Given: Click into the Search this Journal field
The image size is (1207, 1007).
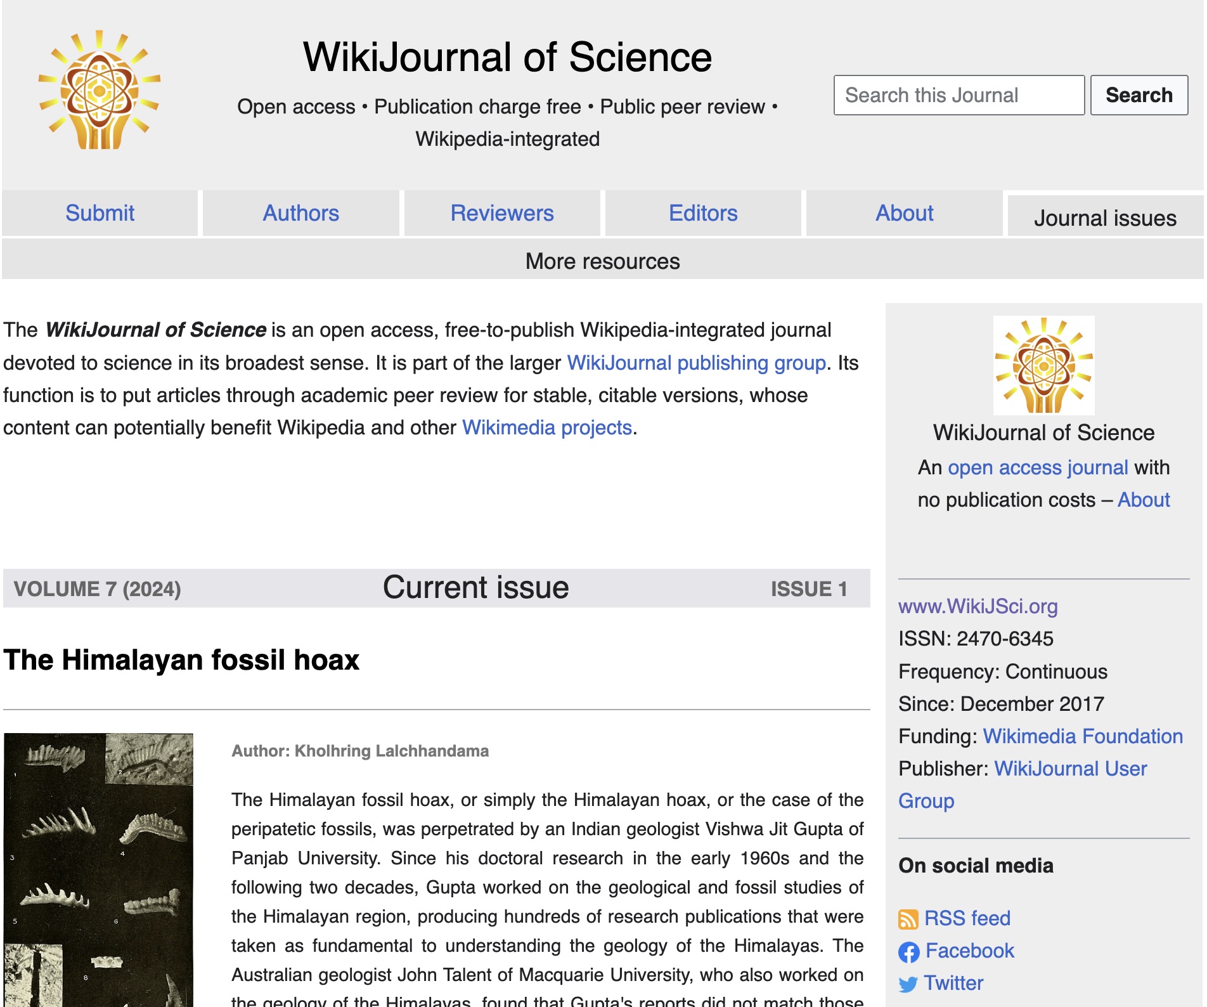Looking at the screenshot, I should point(958,95).
